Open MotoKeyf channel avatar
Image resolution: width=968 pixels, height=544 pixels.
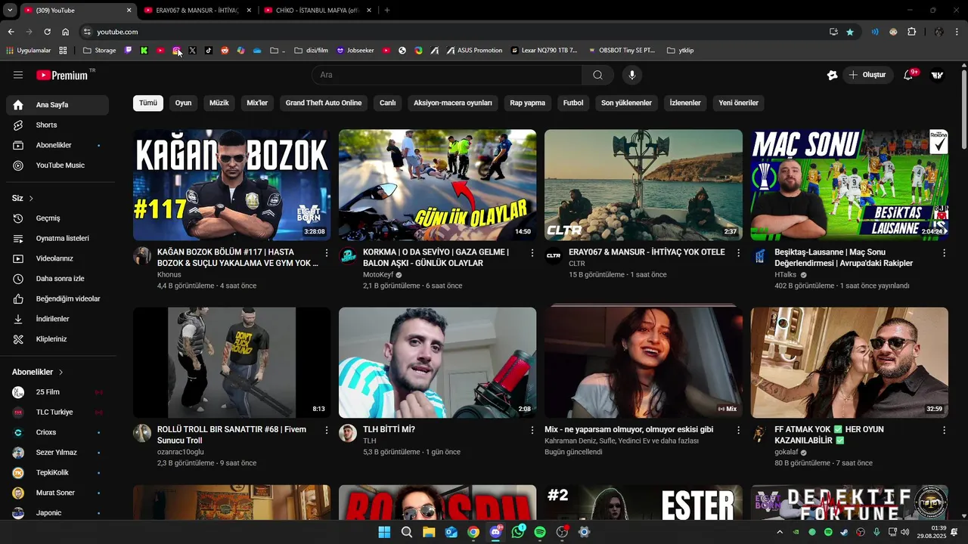point(348,255)
